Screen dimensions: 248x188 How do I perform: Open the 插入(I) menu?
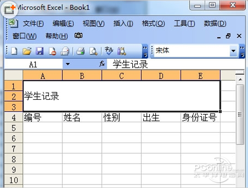point(123,23)
